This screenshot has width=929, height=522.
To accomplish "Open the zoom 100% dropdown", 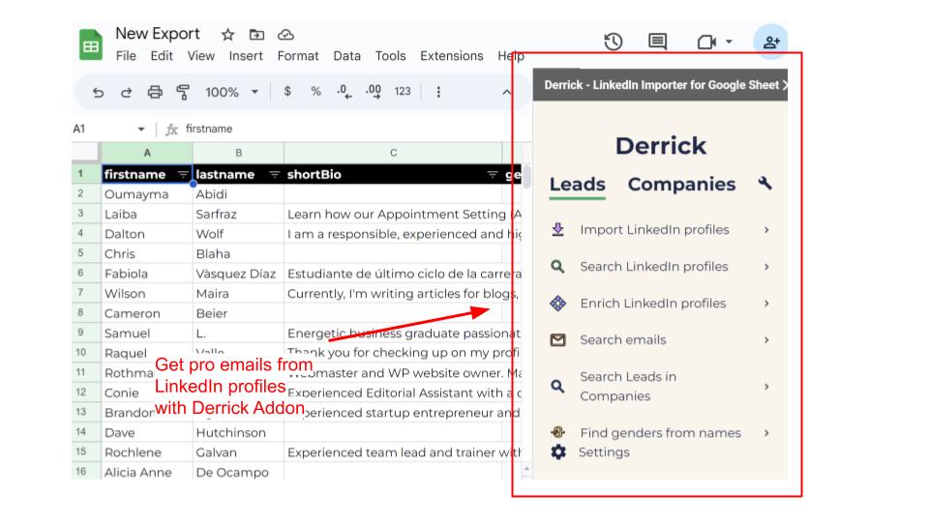I will pyautogui.click(x=231, y=92).
